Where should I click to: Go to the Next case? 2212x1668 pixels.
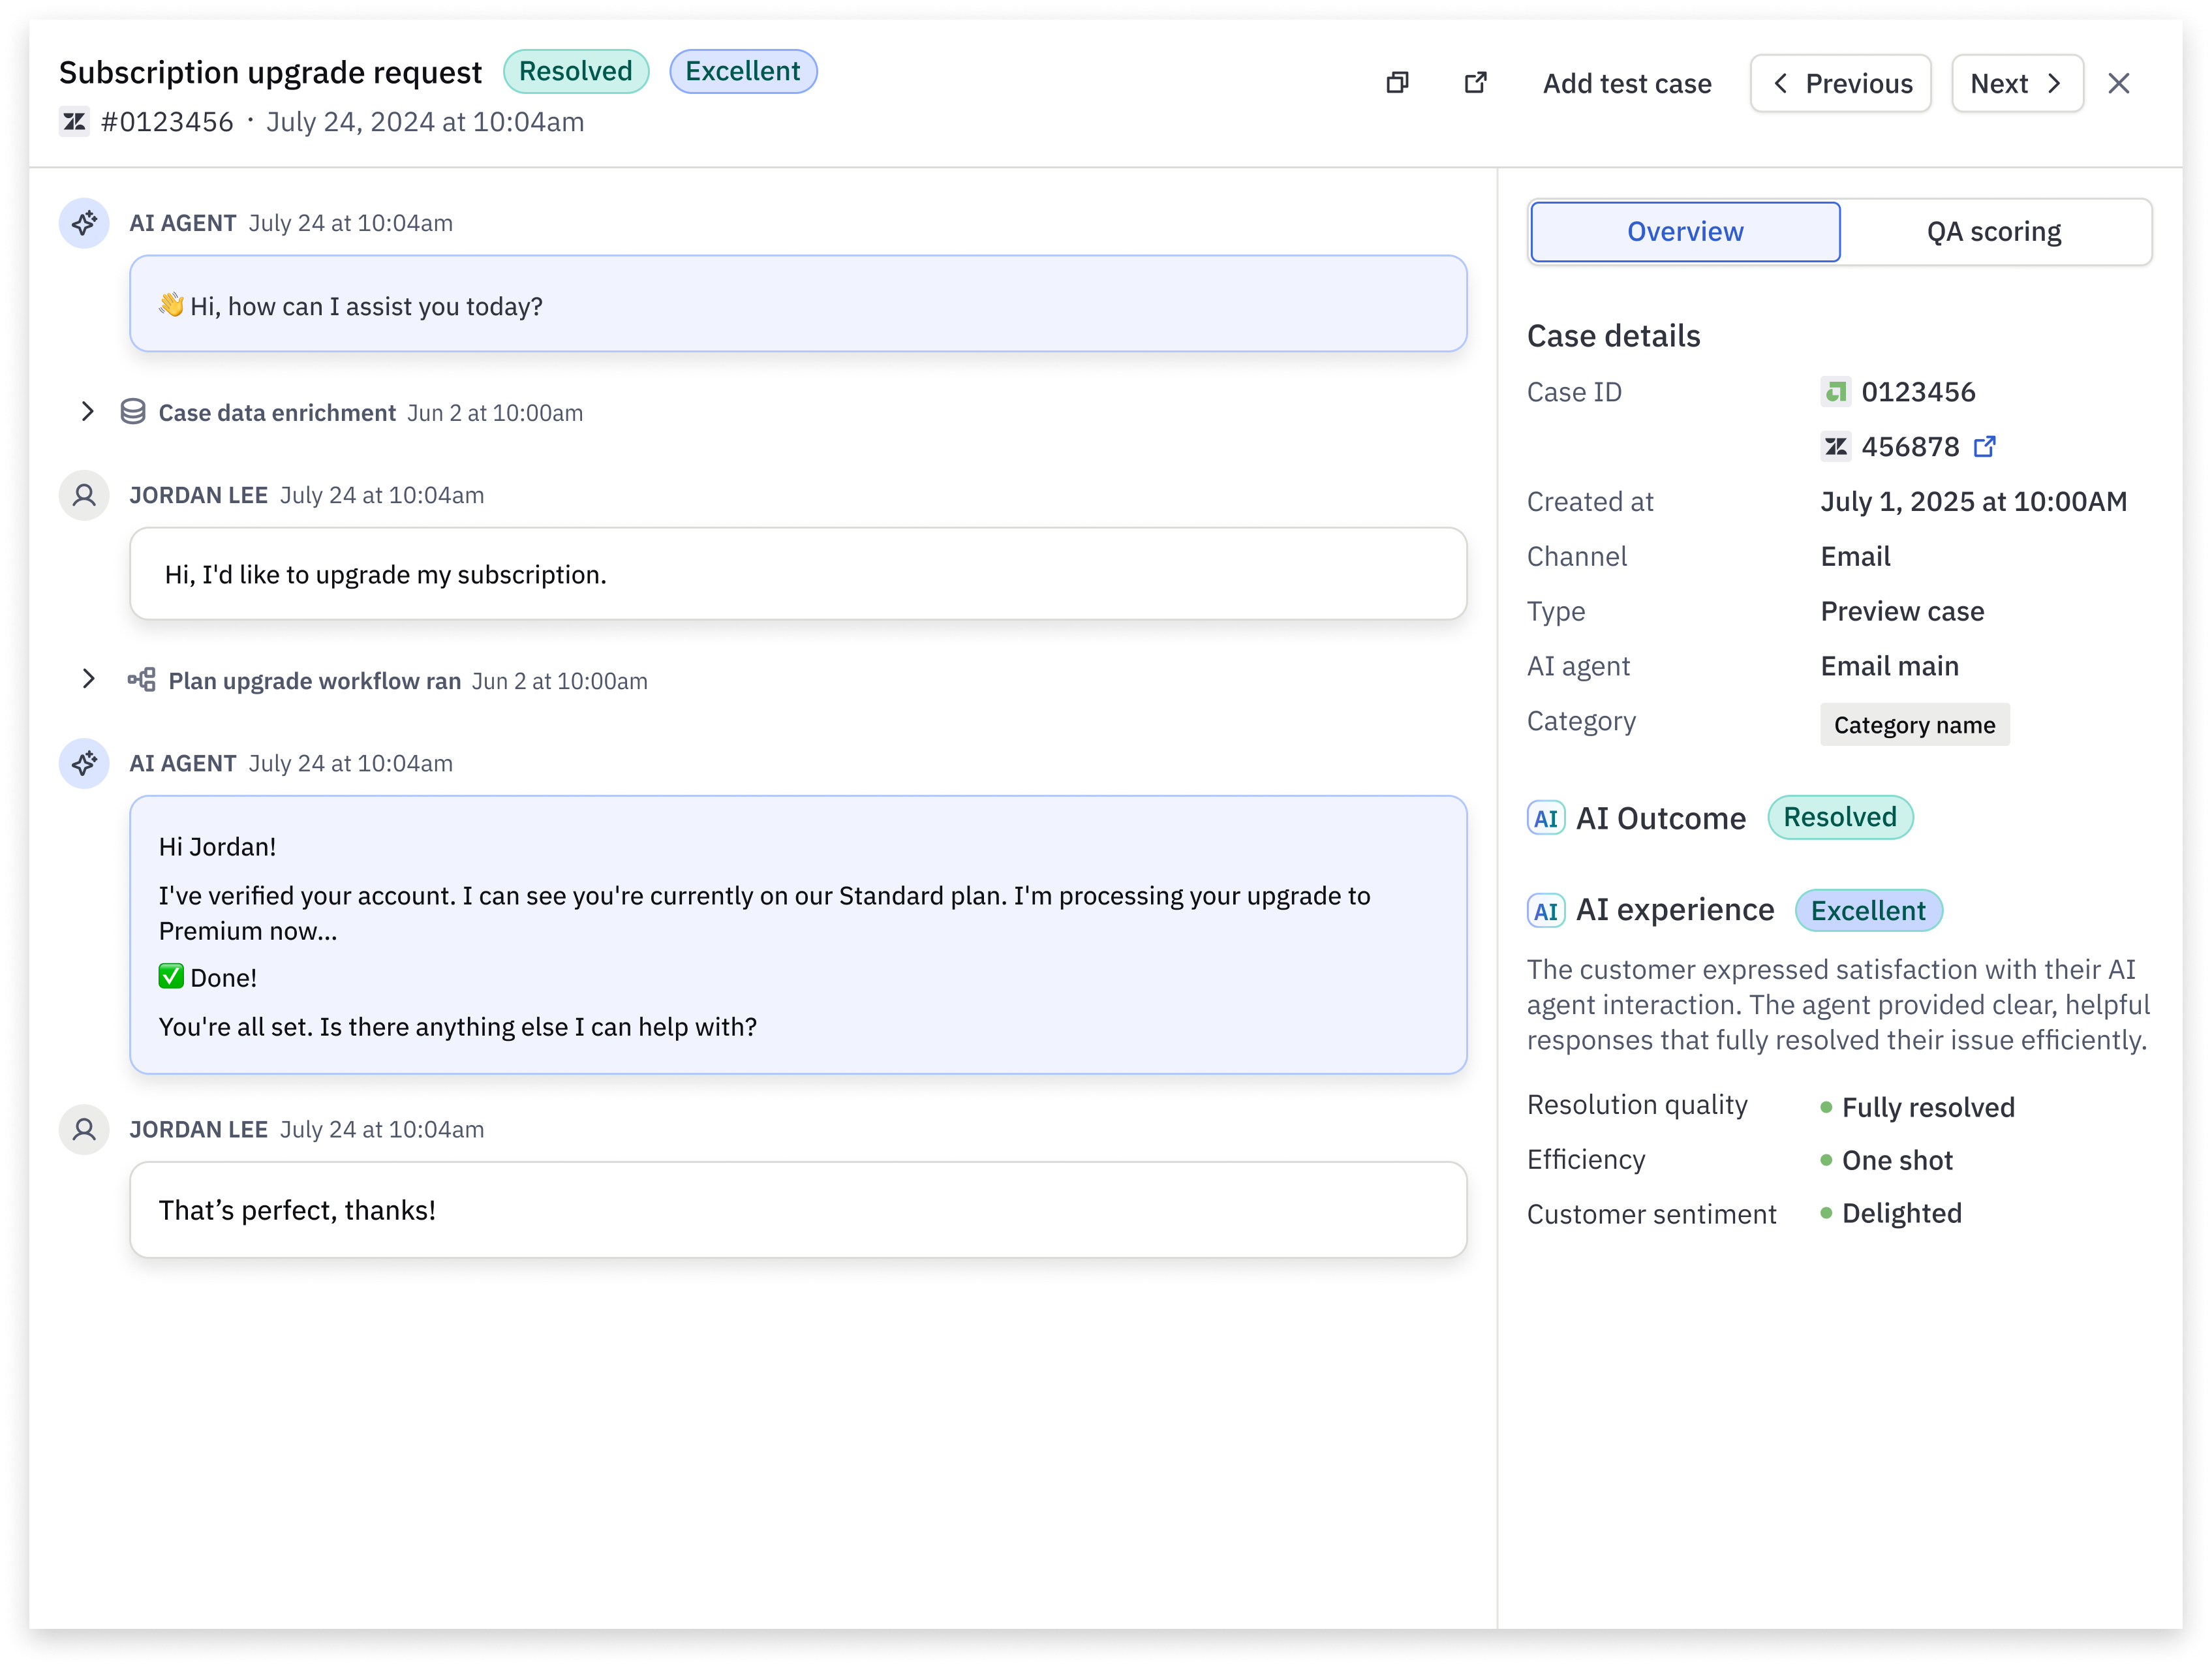pos(2017,83)
